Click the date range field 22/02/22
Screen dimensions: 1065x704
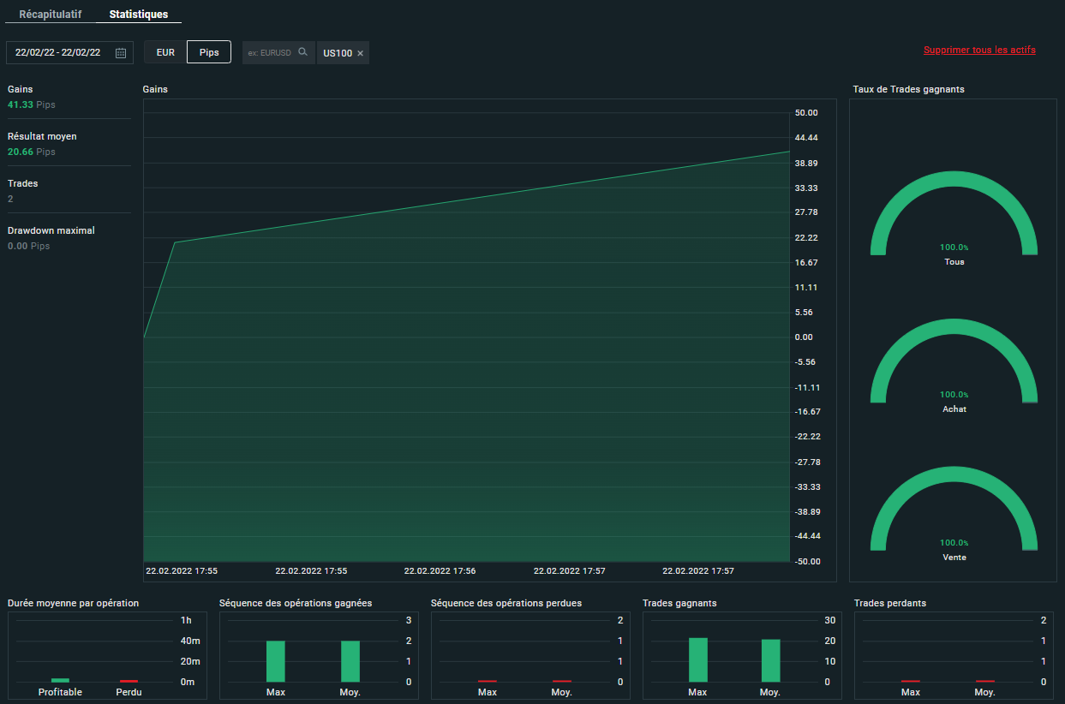click(58, 53)
